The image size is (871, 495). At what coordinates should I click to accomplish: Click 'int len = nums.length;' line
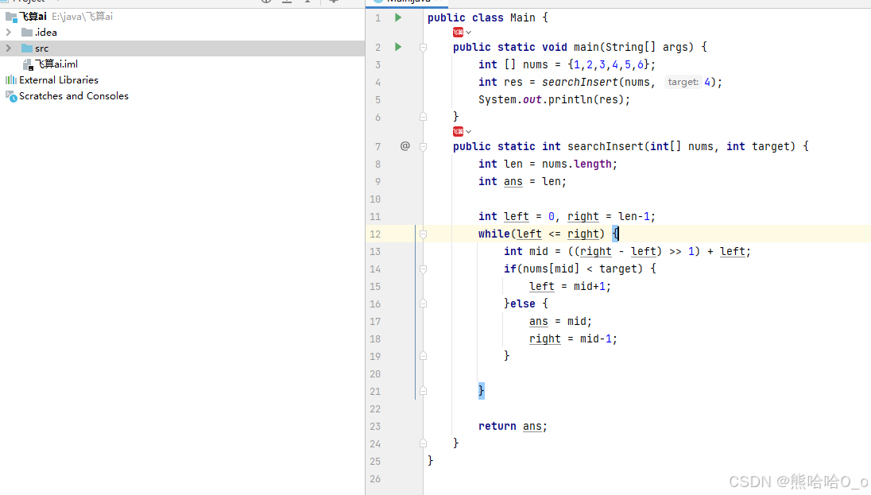coord(548,164)
